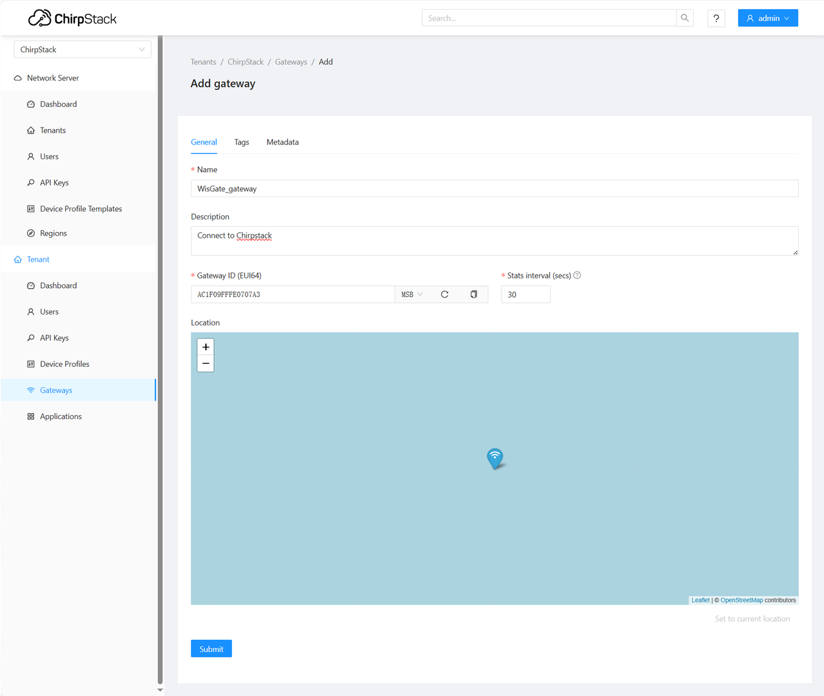This screenshot has height=696, width=824.
Task: Switch to the General tab
Action: tap(204, 142)
